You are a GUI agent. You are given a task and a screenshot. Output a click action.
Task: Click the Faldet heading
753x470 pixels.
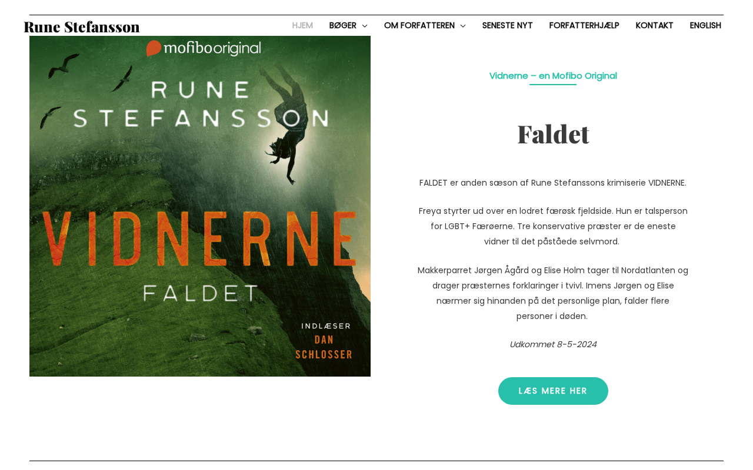553,134
